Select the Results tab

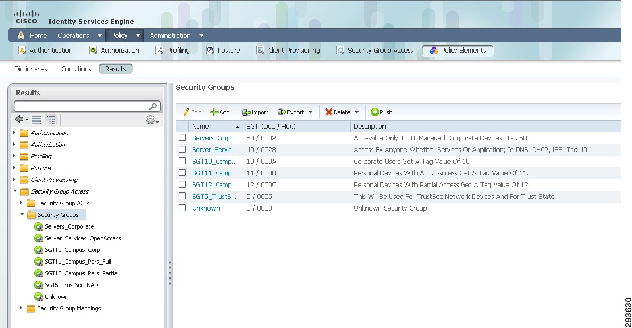pos(115,69)
